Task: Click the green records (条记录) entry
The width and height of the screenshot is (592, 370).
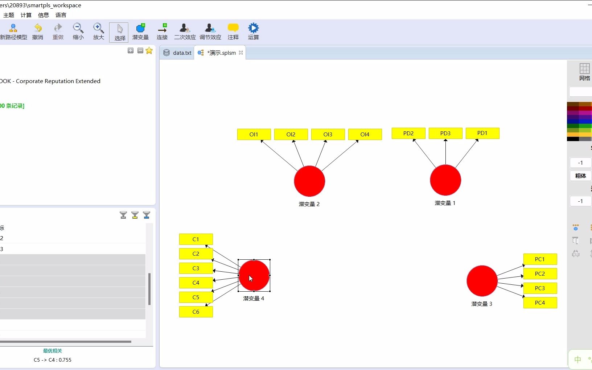Action: [x=12, y=106]
